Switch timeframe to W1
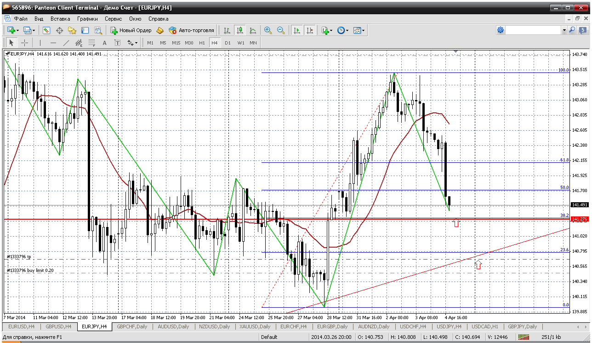Image resolution: width=592 pixels, height=343 pixels. click(x=240, y=43)
